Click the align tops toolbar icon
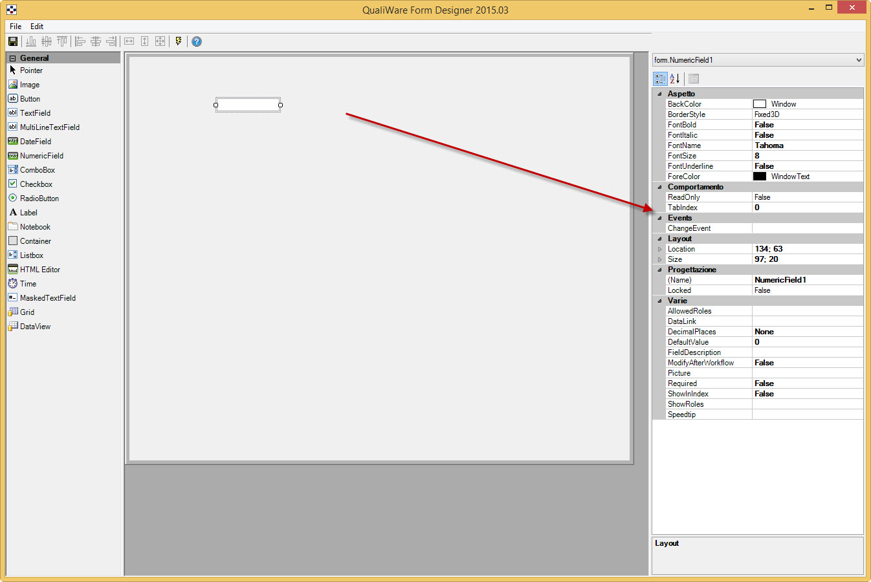 [62, 41]
